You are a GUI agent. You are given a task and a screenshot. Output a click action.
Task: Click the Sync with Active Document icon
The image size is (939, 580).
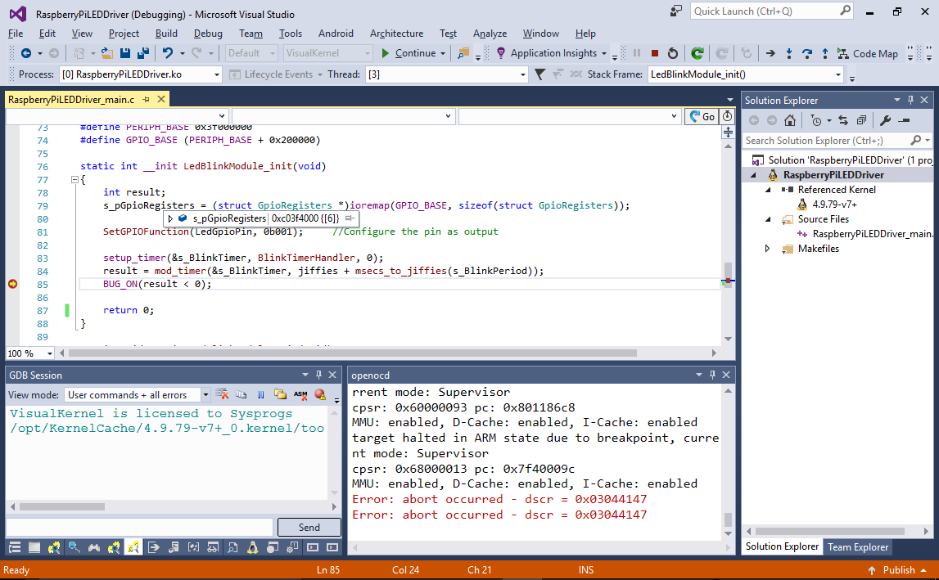pos(843,120)
